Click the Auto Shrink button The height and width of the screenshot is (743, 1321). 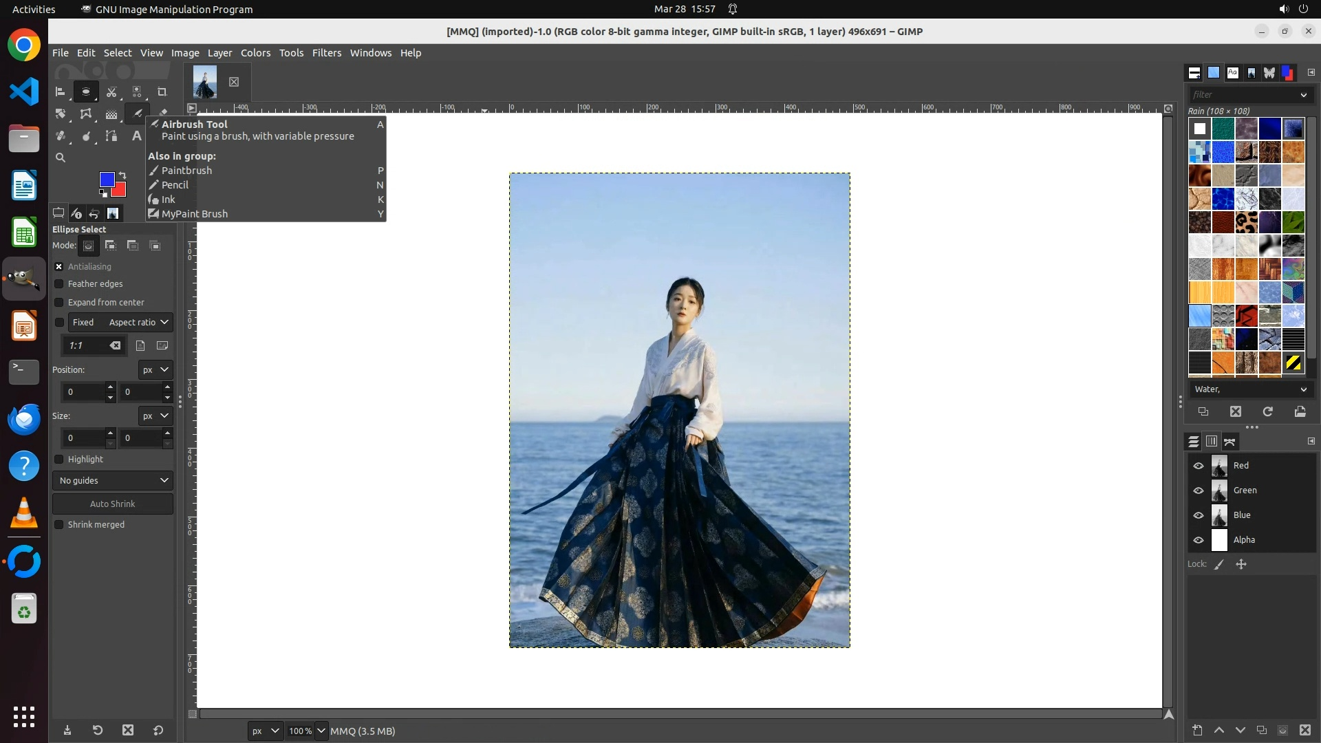(113, 504)
